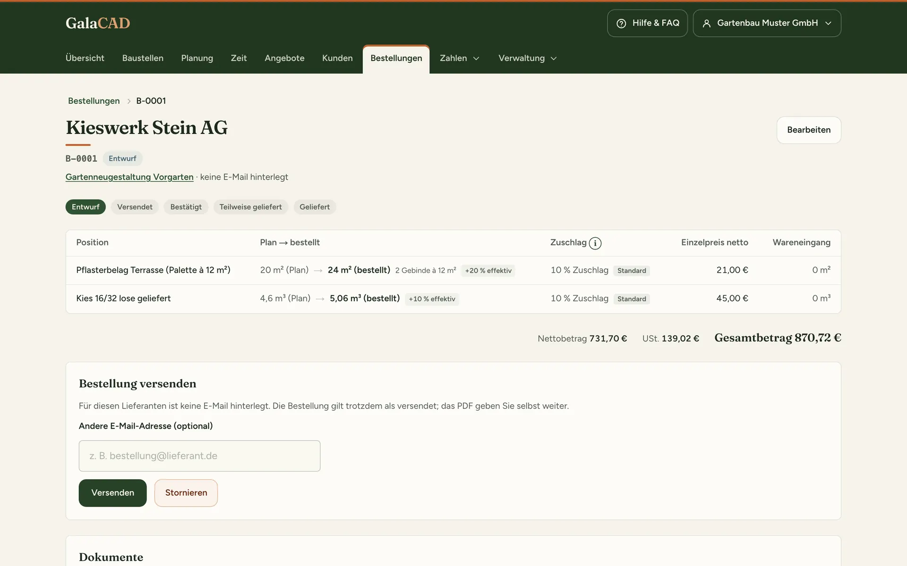
Task: Open the Gartenbau Muster GmbH dropdown chevron
Action: 828,23
